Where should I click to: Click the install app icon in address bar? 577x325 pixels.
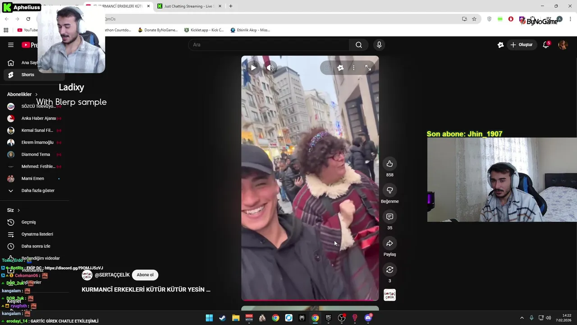[x=464, y=19]
